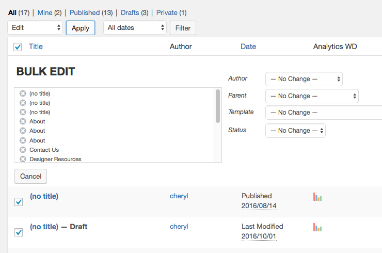
Task: Remove the first About entry from bulk list
Action: [x=23, y=121]
